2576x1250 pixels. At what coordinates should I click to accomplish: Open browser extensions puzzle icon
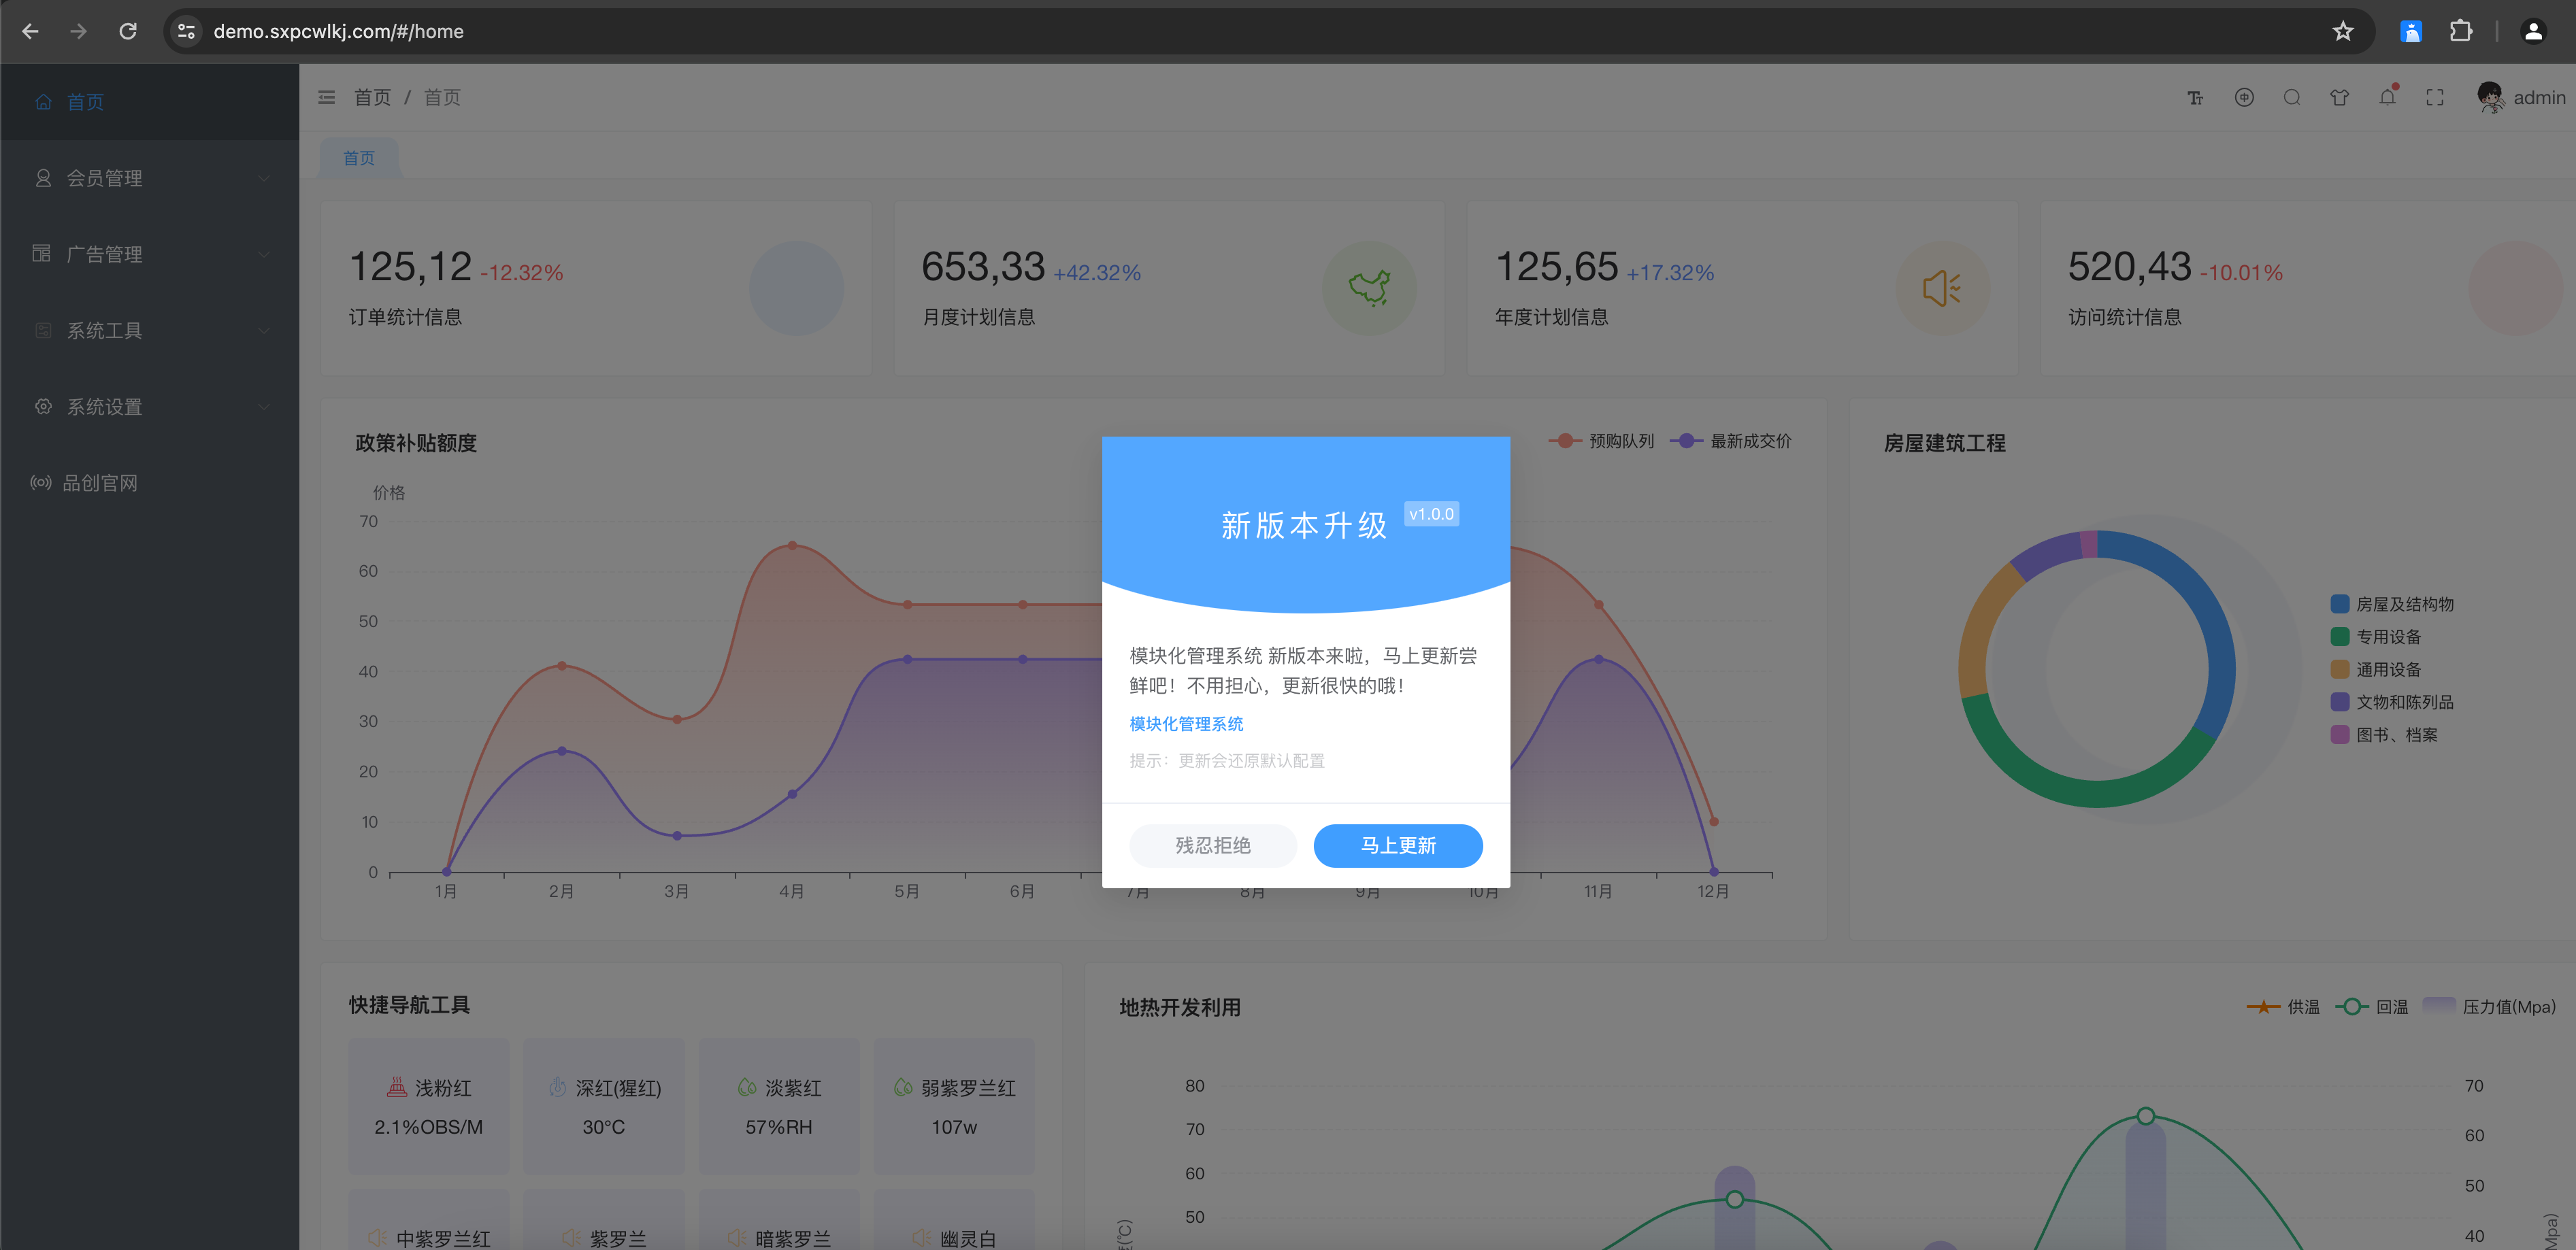click(2461, 32)
